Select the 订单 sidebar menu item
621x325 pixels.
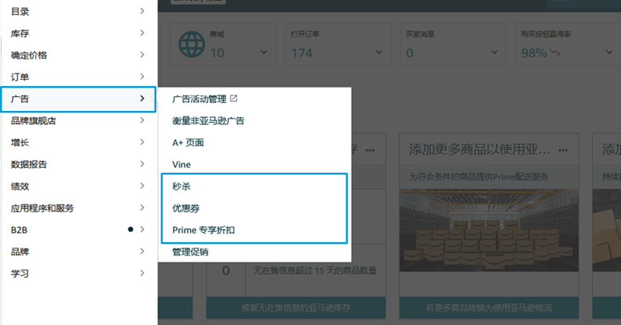21,77
